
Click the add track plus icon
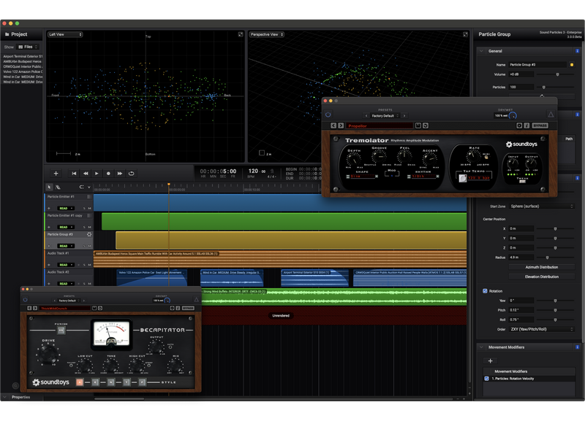pyautogui.click(x=56, y=174)
